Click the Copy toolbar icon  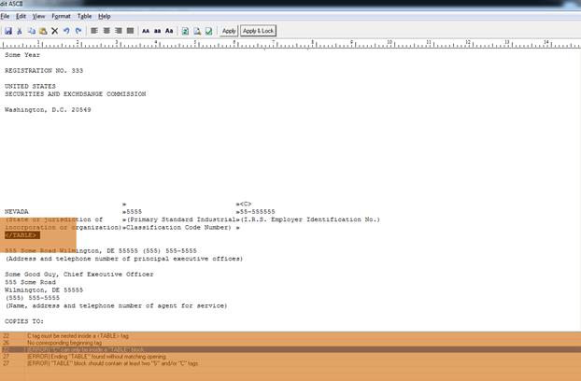pos(32,31)
